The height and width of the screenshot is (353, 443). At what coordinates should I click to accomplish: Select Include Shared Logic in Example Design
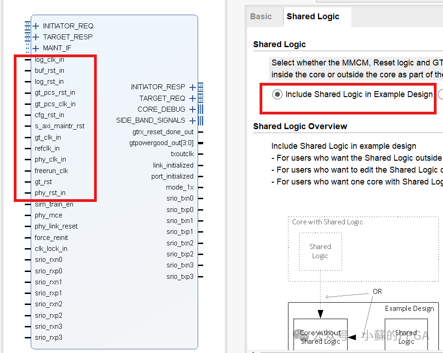point(277,94)
